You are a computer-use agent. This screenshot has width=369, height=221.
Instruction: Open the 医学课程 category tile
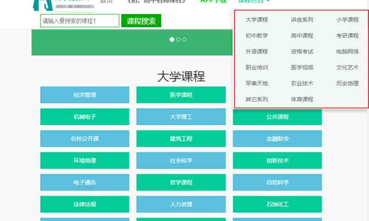pyautogui.click(x=181, y=95)
